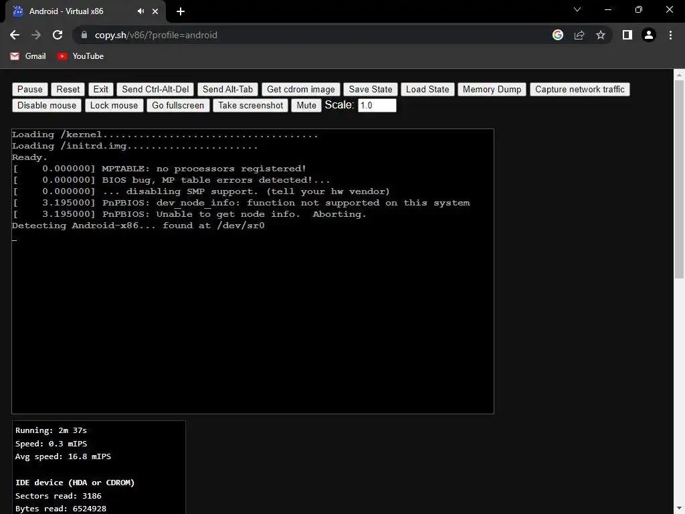Viewport: 685px width, 514px height.
Task: Toggle the Lock mouse button
Action: (x=114, y=105)
